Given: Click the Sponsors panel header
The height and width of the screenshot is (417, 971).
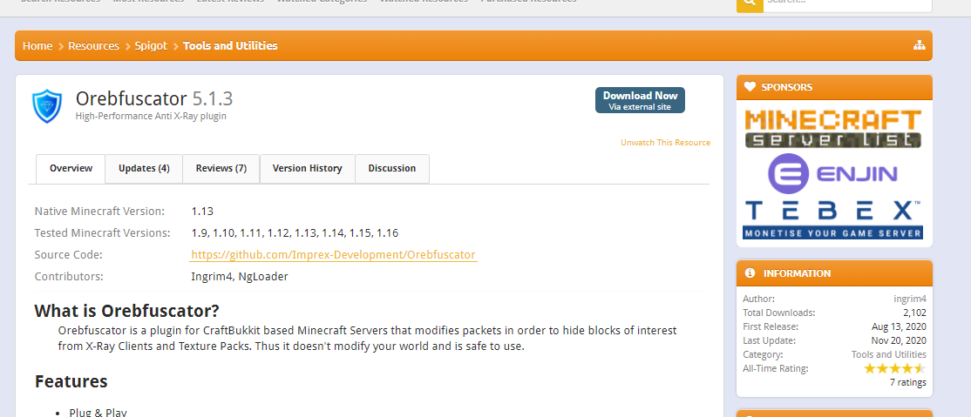Looking at the screenshot, I should pyautogui.click(x=834, y=87).
